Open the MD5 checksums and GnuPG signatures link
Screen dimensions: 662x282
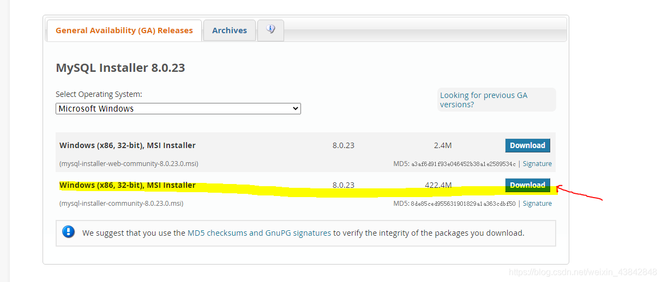pos(259,233)
